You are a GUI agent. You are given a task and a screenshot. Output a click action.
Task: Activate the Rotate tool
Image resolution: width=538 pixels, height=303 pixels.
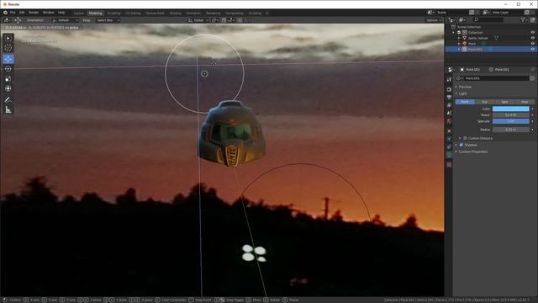click(8, 69)
